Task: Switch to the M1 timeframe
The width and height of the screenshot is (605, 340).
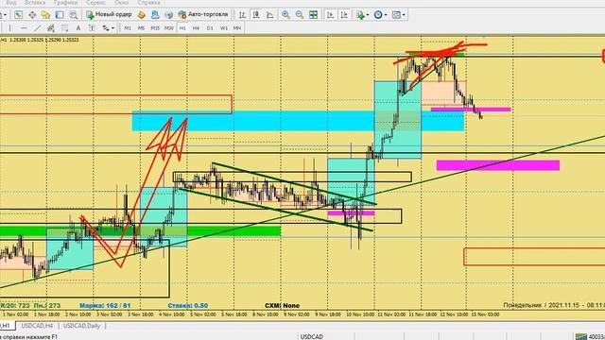Action: pos(128,28)
